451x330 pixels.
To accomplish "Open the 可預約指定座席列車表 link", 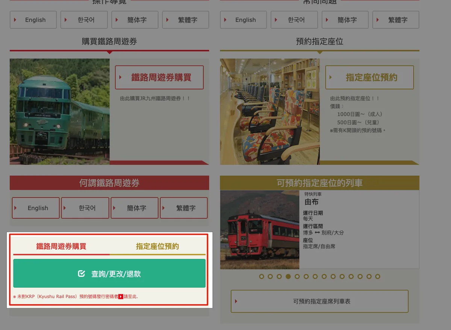I will point(319,301).
